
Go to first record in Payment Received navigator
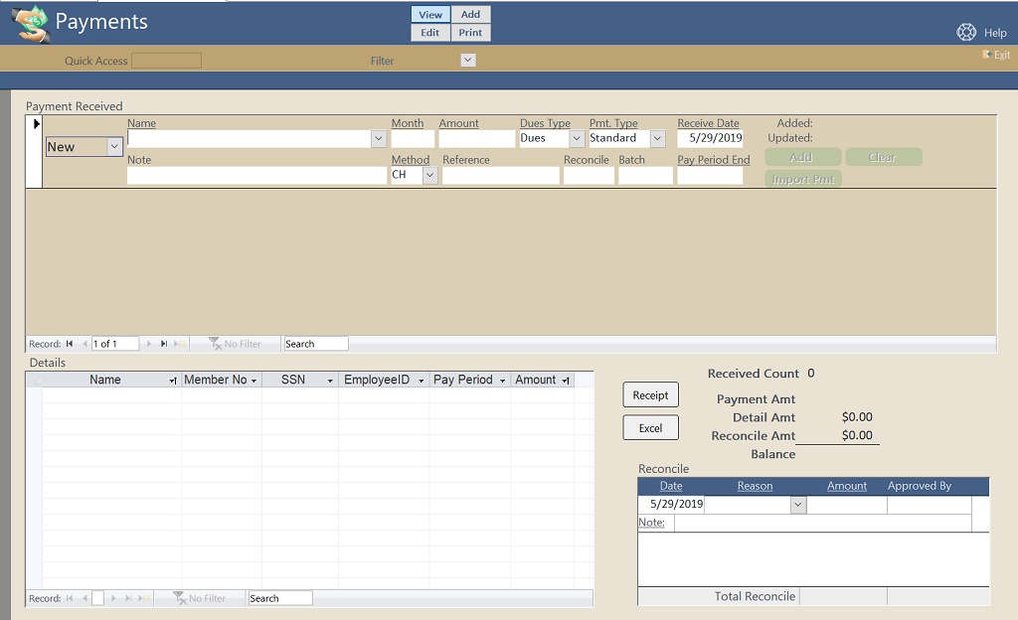pos(70,344)
